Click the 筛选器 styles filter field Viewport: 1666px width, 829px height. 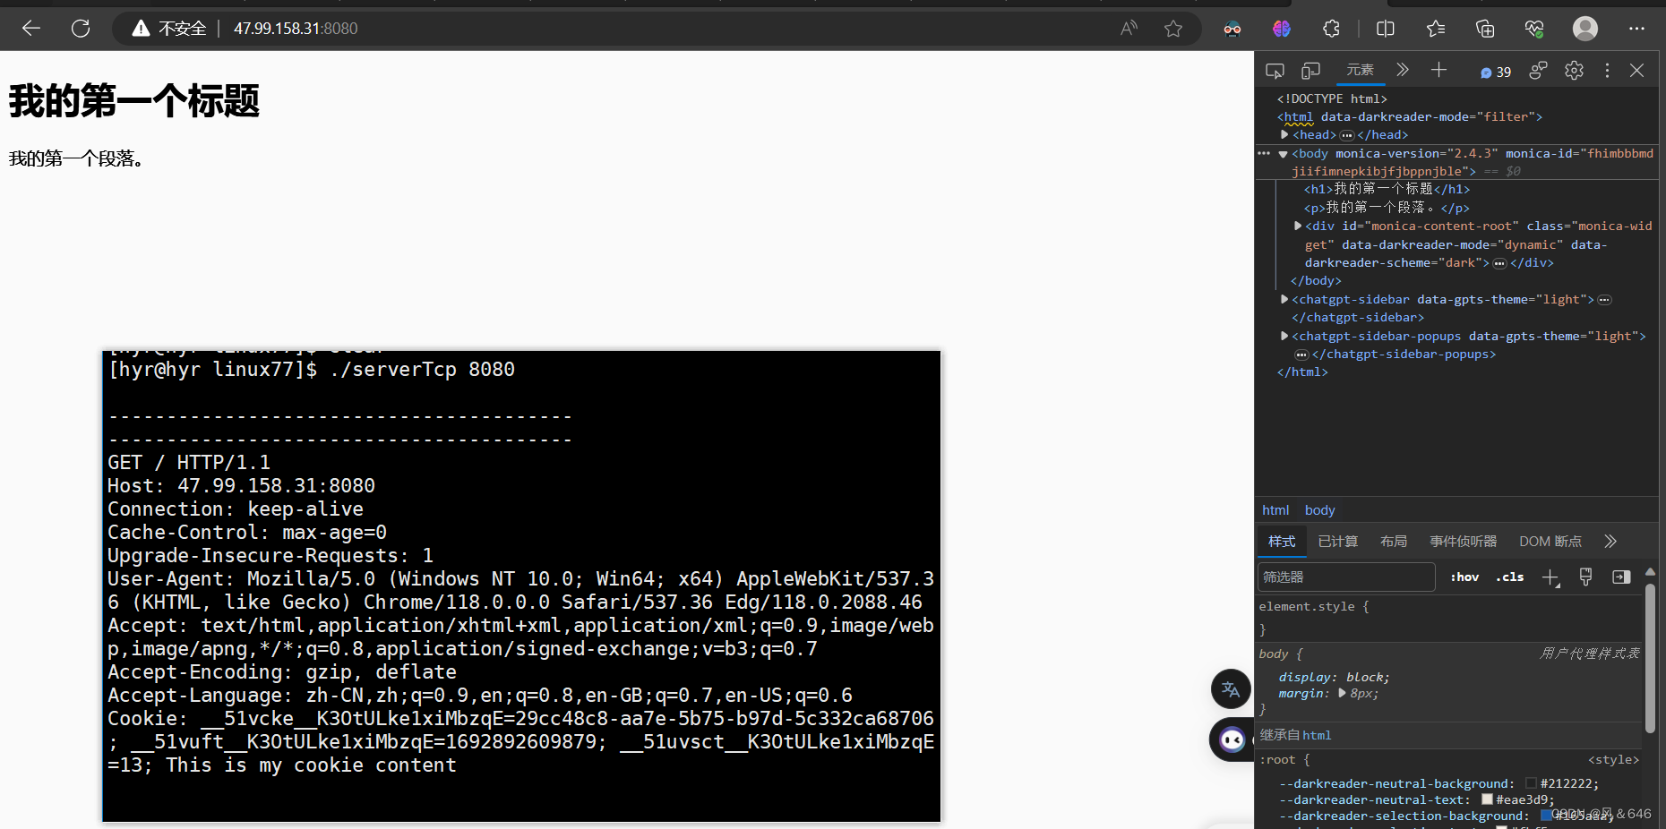coord(1346,577)
